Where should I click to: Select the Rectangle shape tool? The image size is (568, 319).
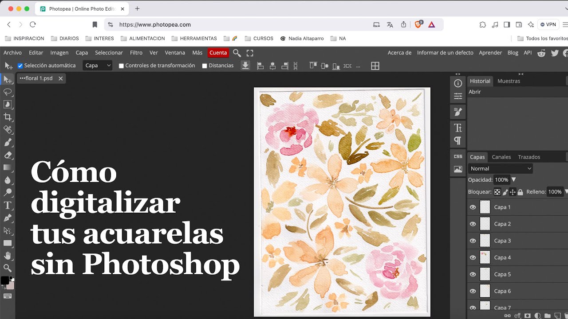[x=8, y=243]
